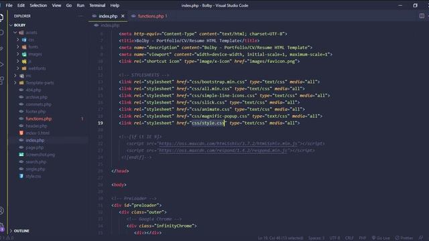Viewport: 429px width, 241px height.
Task: Open search.php in the explorer
Action: (x=36, y=162)
